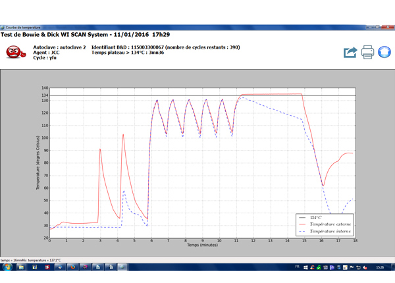Viewport: 395px width, 283px height.
Task: Open the Windows Start orb
Action: click(7, 267)
